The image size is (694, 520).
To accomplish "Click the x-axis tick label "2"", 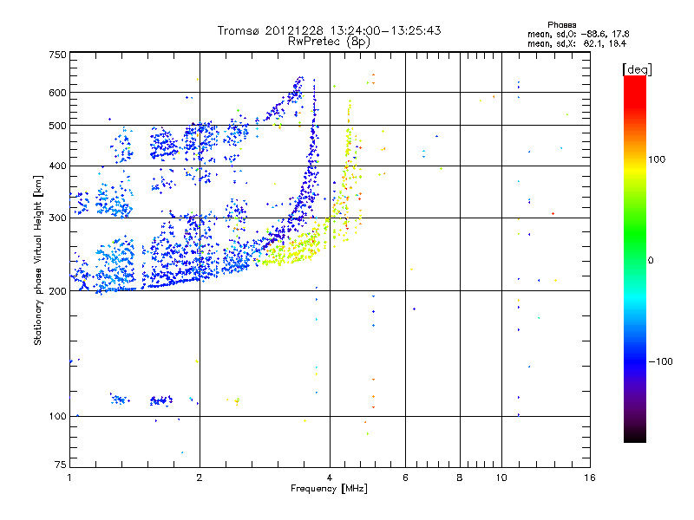I will (200, 478).
